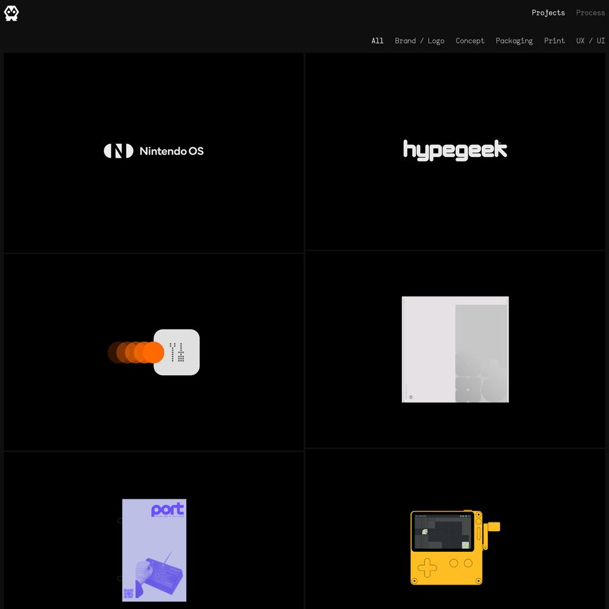
Task: Click the site logo icon
Action: (11, 13)
